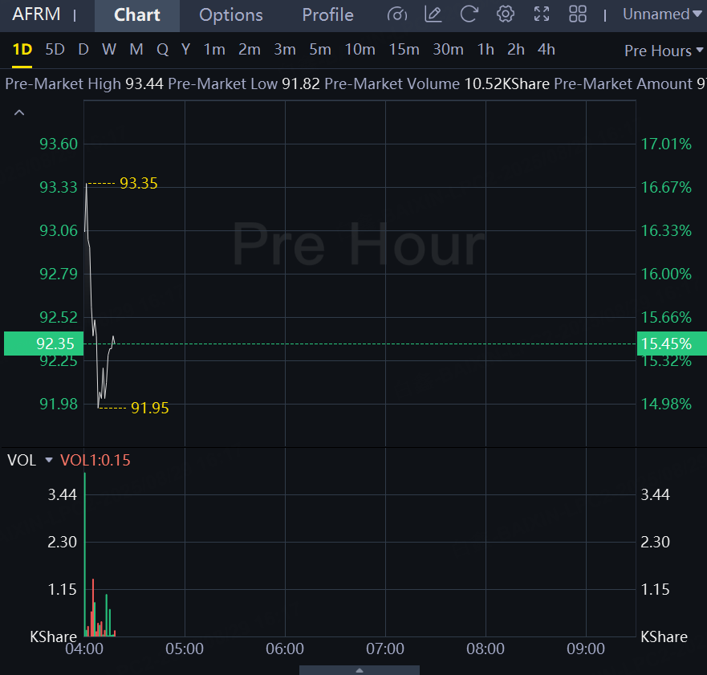Choose the weekly W timeframe
Viewport: 707px width, 675px height.
[x=109, y=50]
